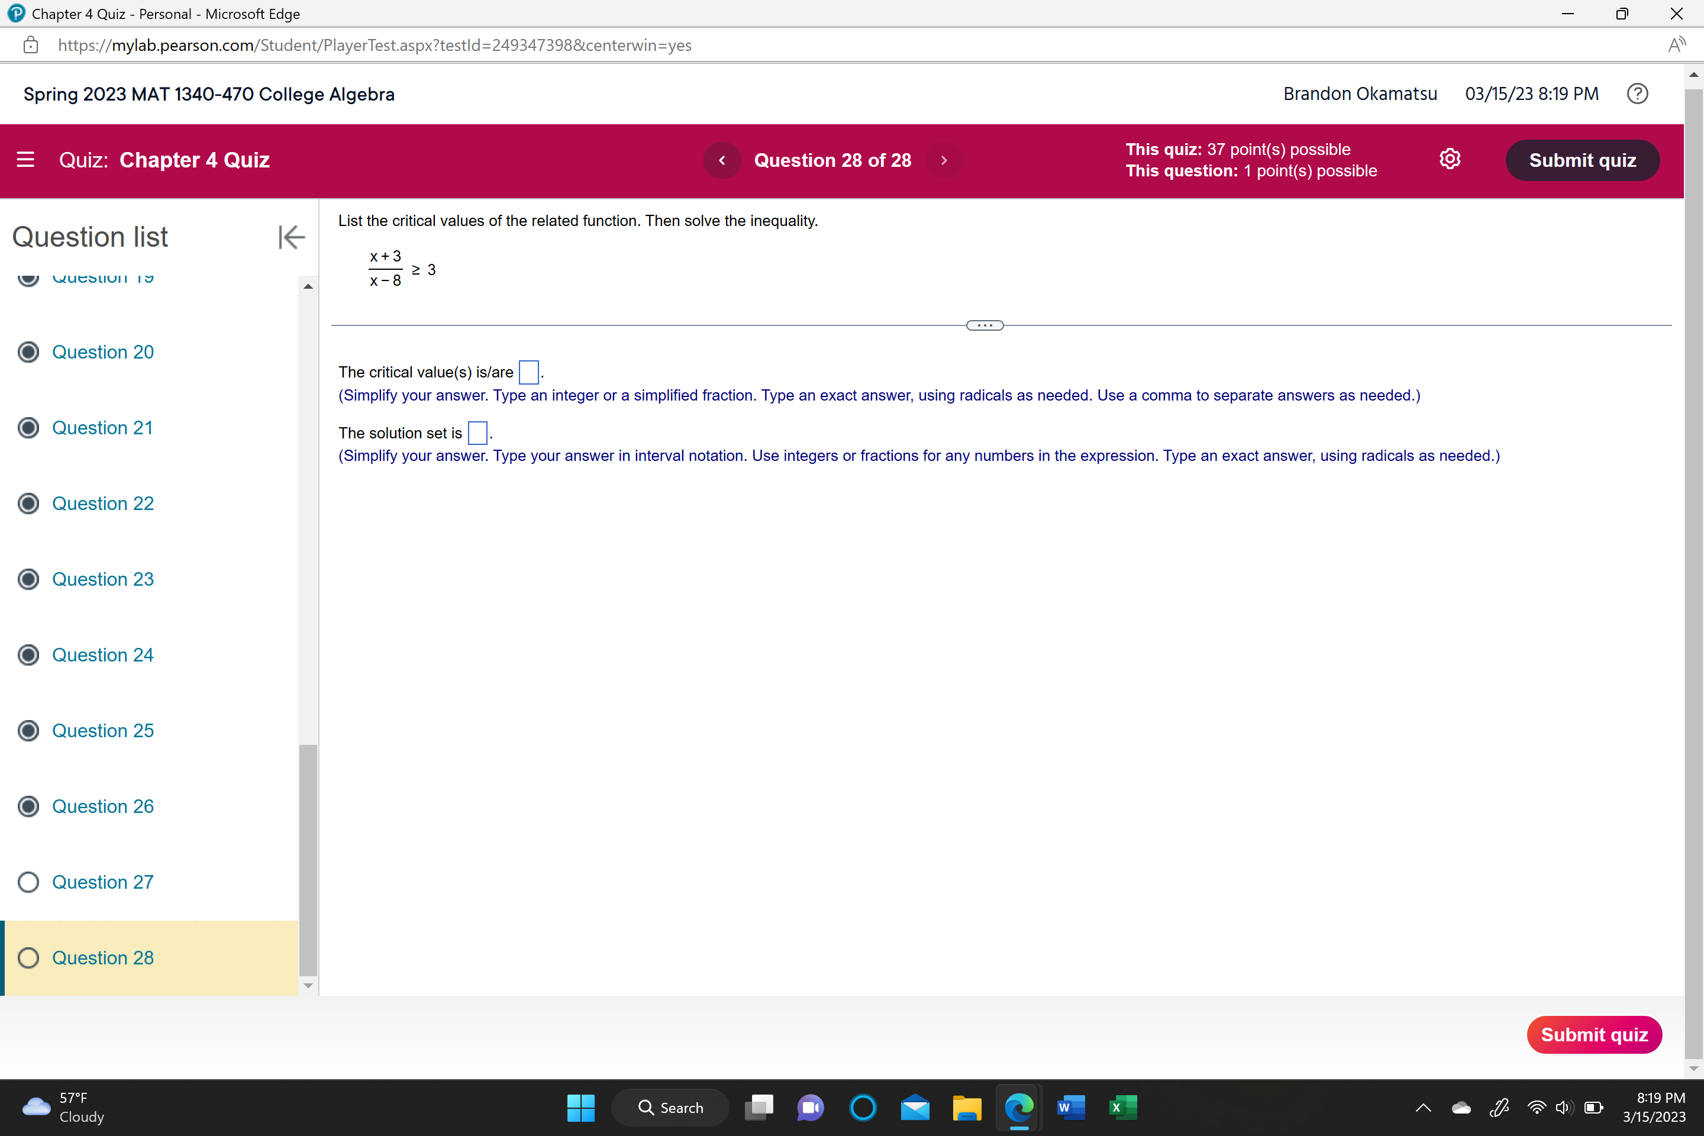Open Excel from the taskbar
The image size is (1704, 1136).
(1122, 1108)
